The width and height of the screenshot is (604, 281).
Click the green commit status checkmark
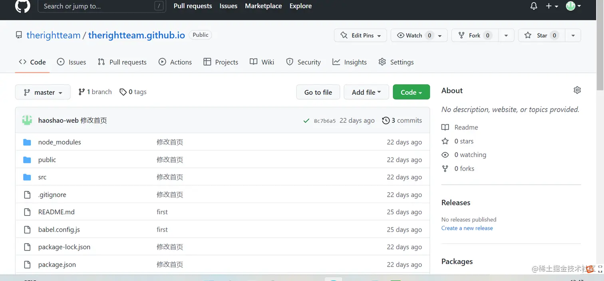(x=306, y=121)
